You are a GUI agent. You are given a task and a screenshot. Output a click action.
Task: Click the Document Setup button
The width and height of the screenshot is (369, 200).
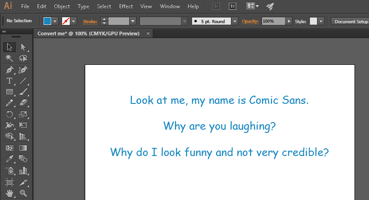point(350,21)
